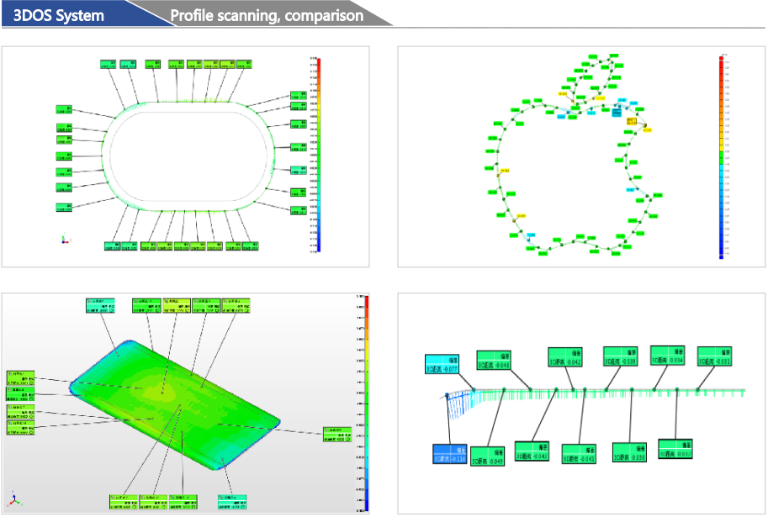Select the deviation callout reading -0.049

click(487, 456)
